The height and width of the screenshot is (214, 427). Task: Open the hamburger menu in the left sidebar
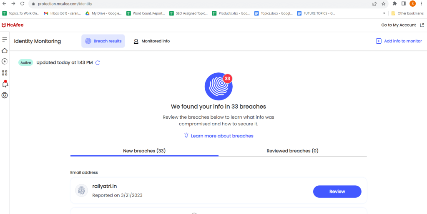click(4, 40)
